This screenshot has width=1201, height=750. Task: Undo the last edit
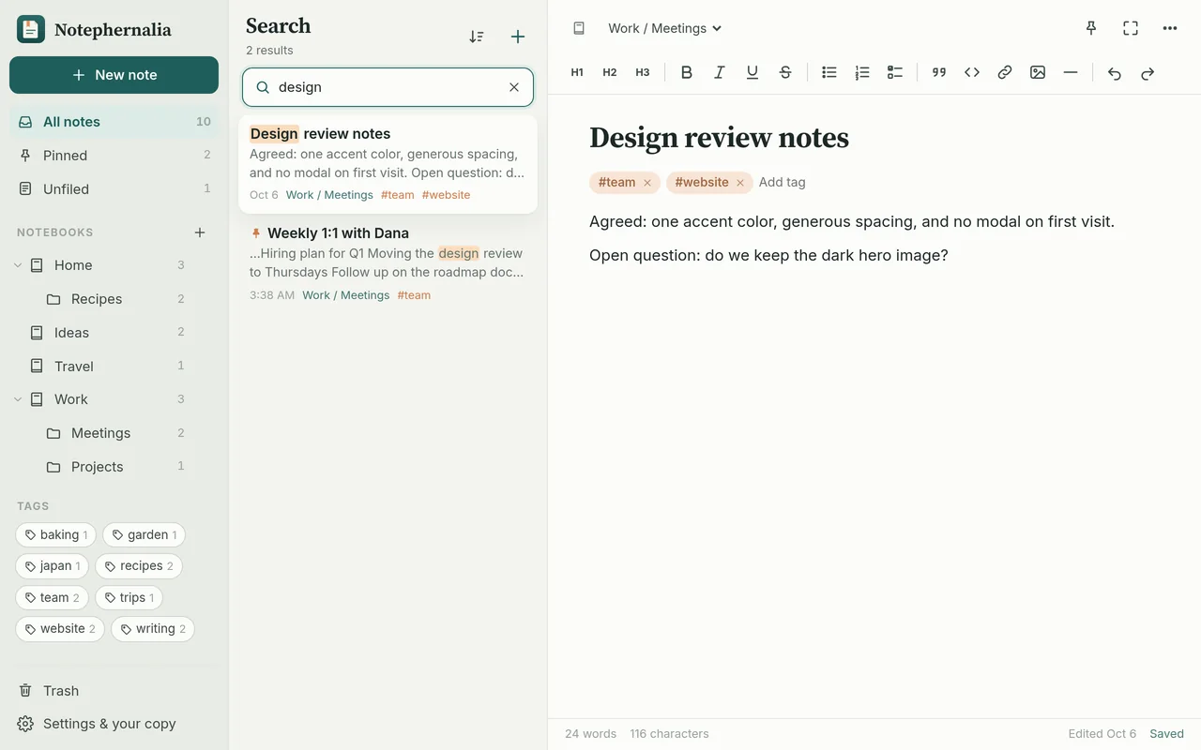(x=1115, y=73)
